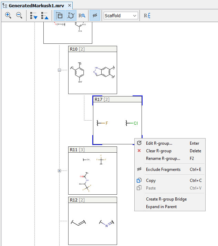The width and height of the screenshot is (218, 246).
Task: Open the Scaffold dropdown
Action: [x=121, y=16]
